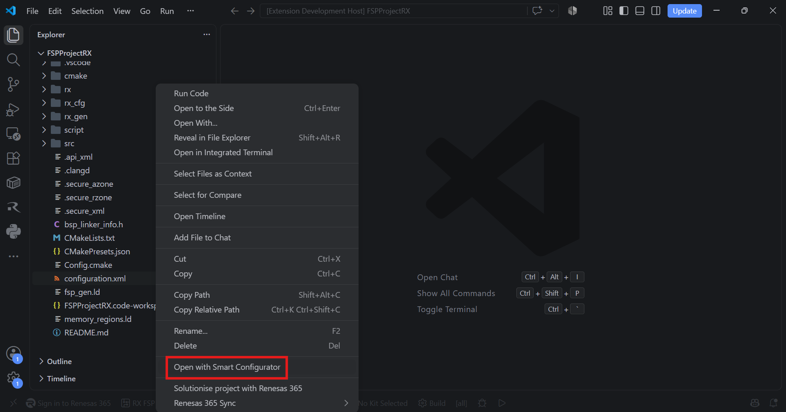786x412 pixels.
Task: Open the Manage settings gear
Action: click(13, 378)
